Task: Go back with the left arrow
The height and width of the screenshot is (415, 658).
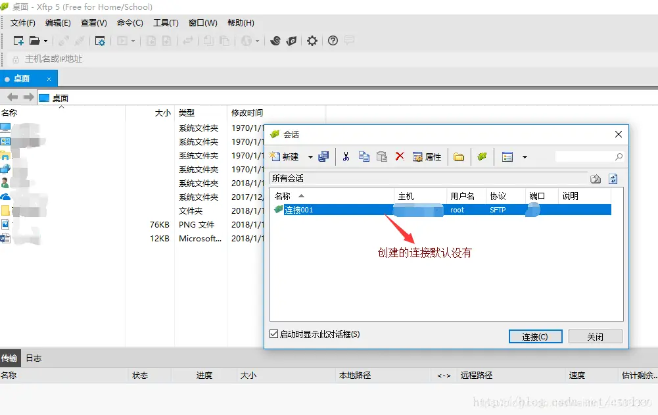Action: [12, 97]
